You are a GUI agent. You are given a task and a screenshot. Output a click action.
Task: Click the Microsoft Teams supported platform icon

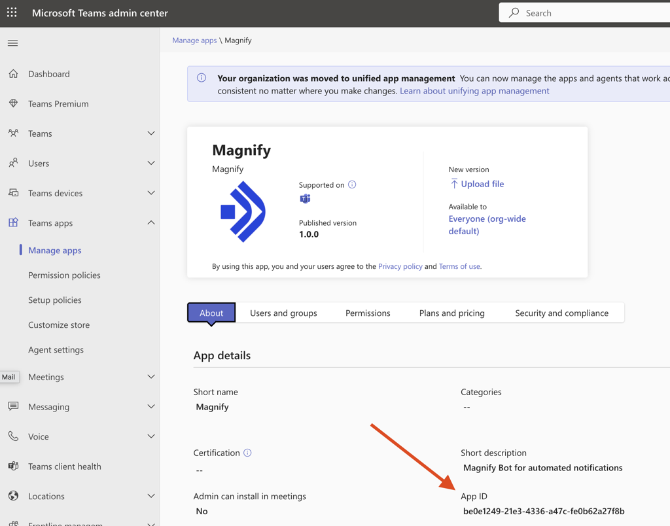point(305,199)
